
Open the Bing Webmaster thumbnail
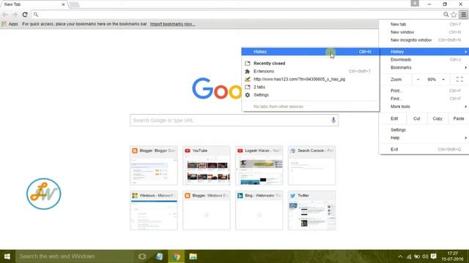259,210
